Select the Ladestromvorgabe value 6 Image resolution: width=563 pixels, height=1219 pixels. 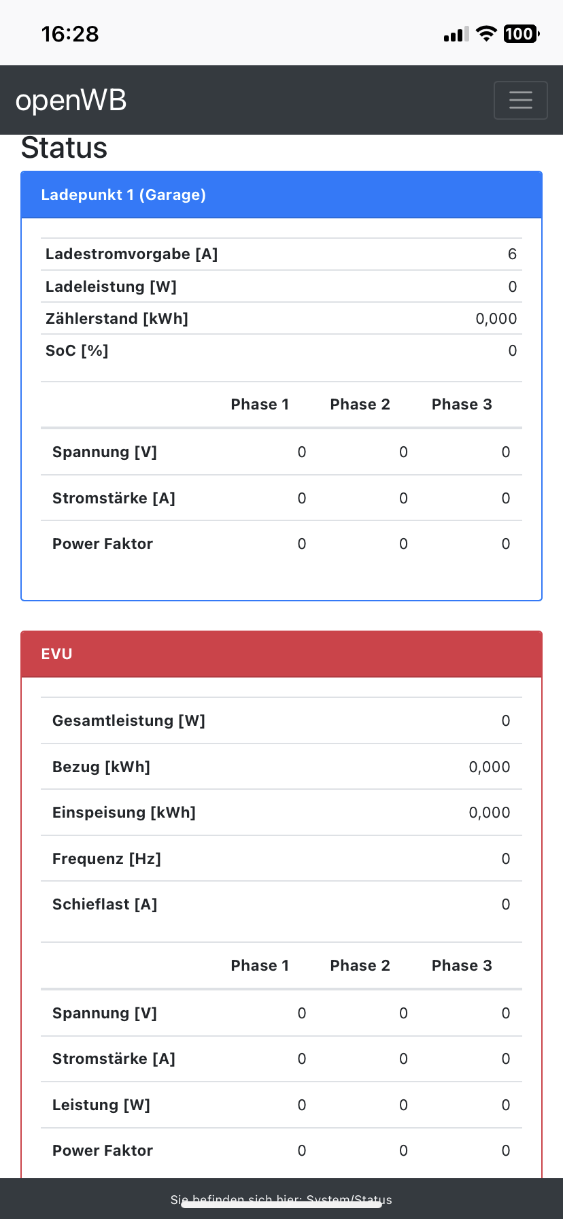[512, 254]
